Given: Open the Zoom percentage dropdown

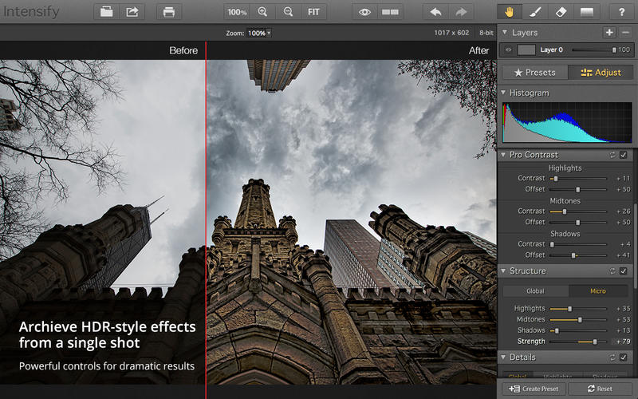Looking at the screenshot, I should pos(259,34).
